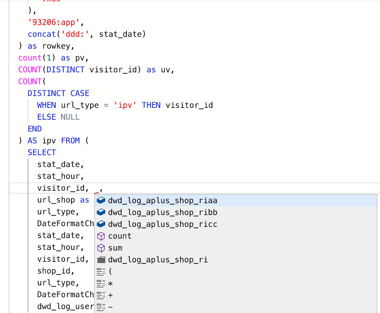Click folder icon beside dwd_log_aplus_shop_ri
Image resolution: width=380 pixels, height=313 pixels.
tap(101, 260)
